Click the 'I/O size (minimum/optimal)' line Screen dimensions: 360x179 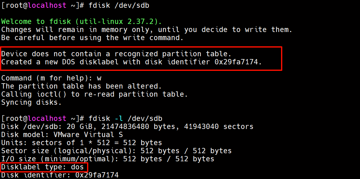(108, 159)
